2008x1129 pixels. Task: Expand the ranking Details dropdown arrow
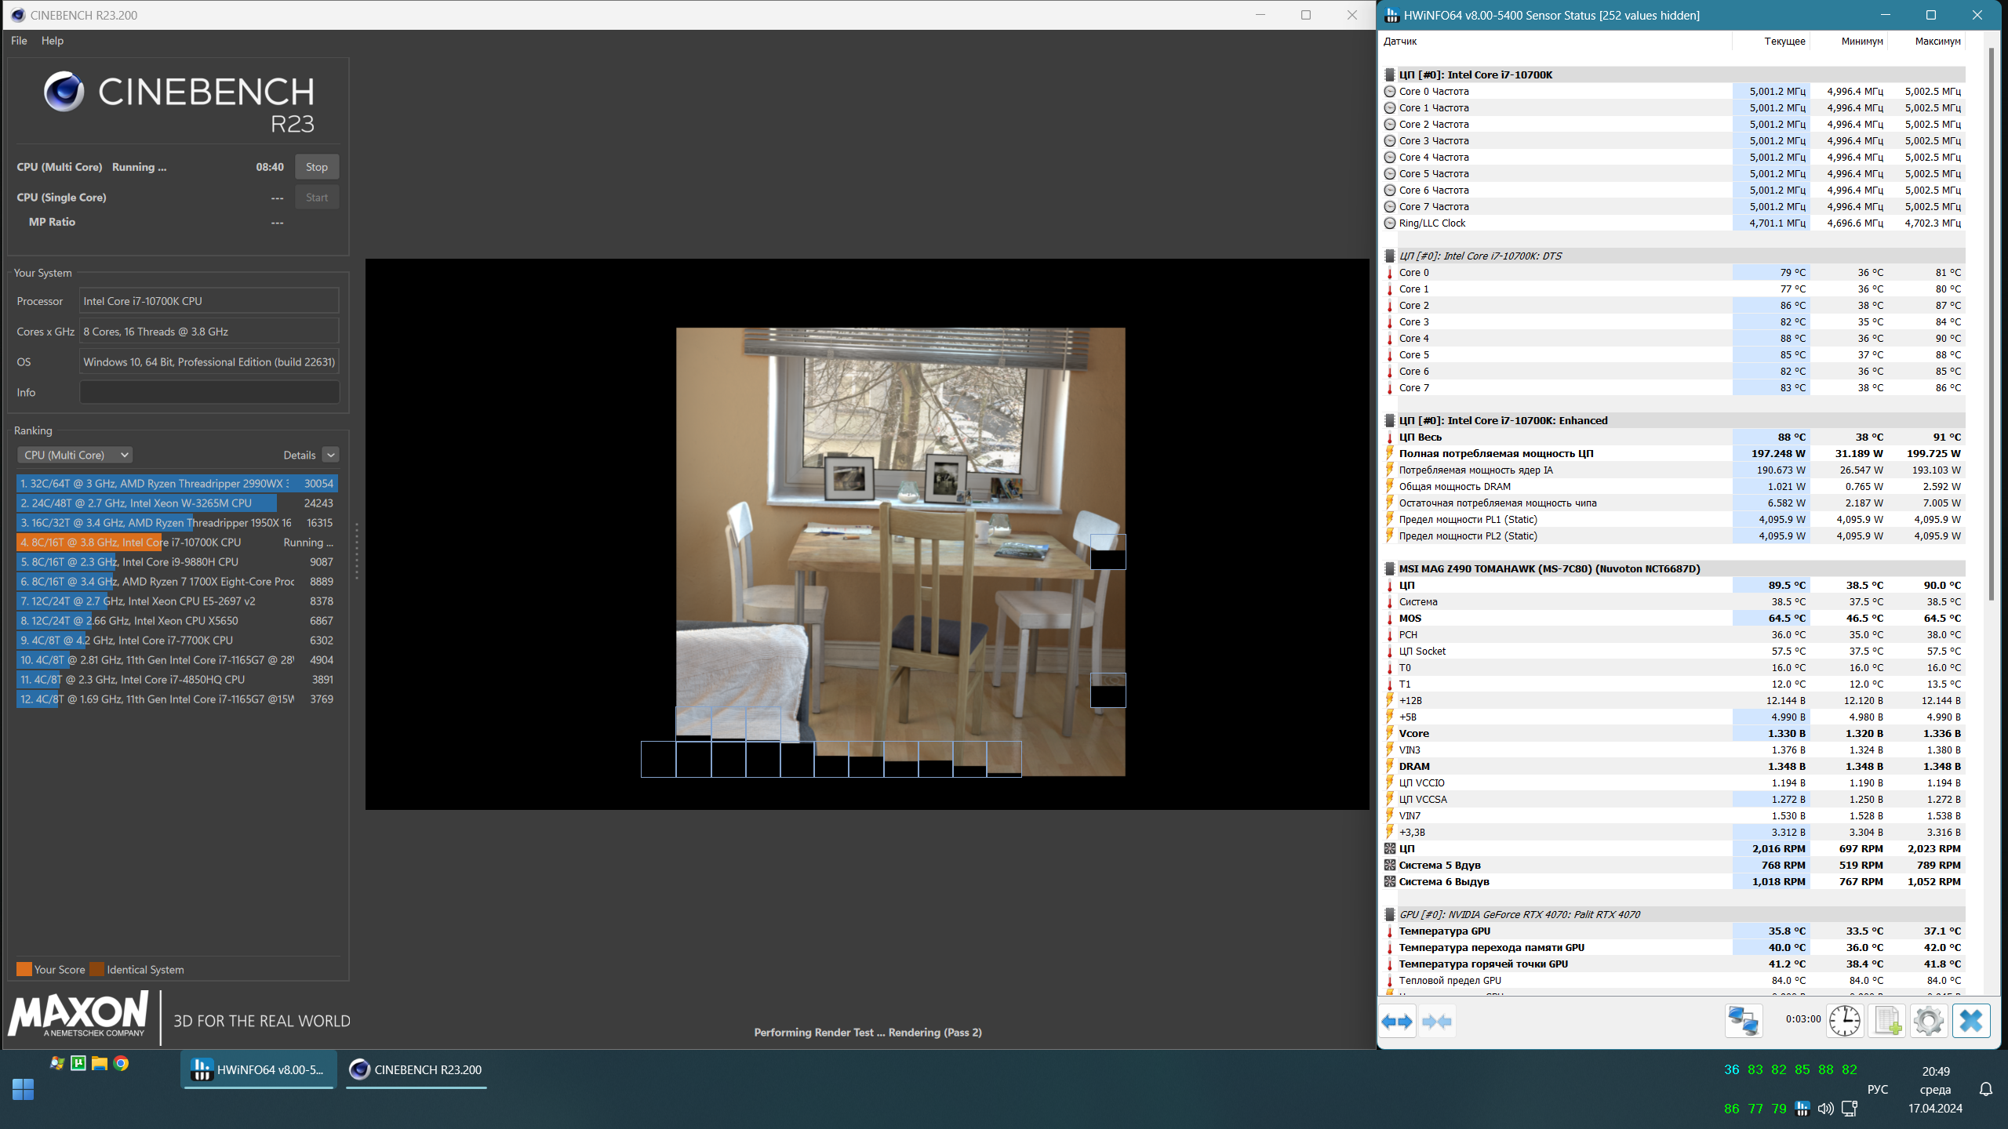(x=331, y=455)
